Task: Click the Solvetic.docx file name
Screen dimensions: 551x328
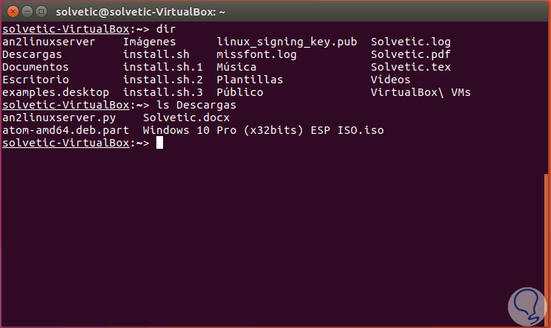Action: 186,118
